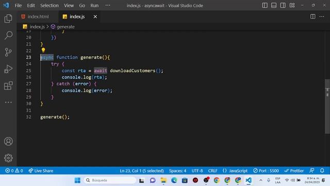Click the taskbar Búsqueda search box
The height and width of the screenshot is (186, 330).
pos(110,180)
